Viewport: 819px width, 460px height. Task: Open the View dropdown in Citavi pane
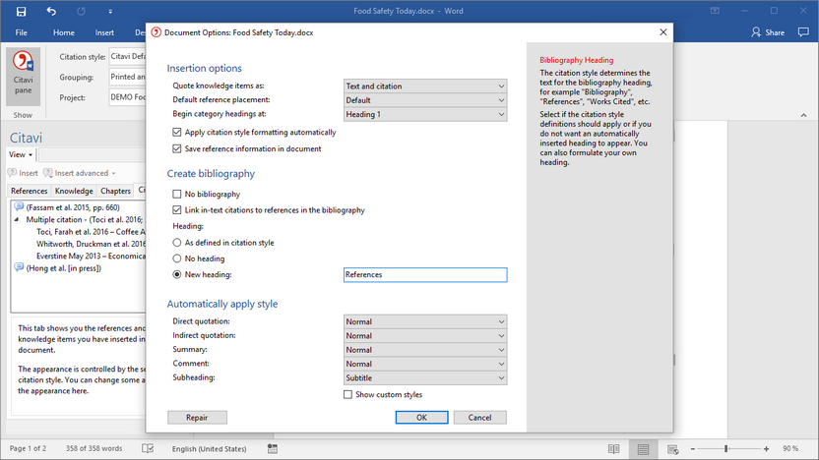21,154
